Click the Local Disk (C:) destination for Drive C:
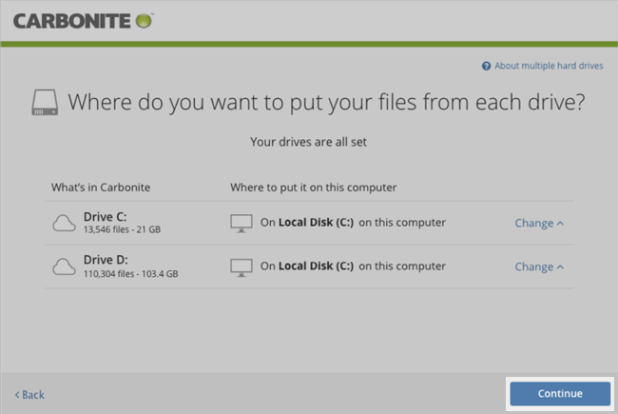The image size is (618, 414). point(316,222)
